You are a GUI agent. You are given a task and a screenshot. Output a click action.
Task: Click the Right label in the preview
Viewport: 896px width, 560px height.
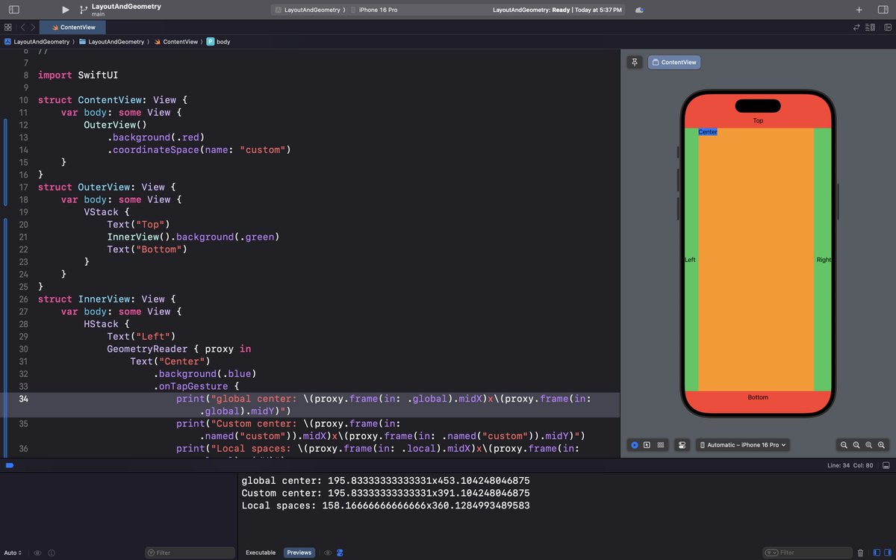pos(824,260)
